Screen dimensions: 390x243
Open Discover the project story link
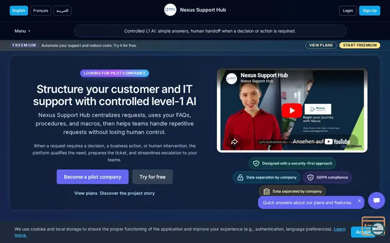pyautogui.click(x=127, y=193)
